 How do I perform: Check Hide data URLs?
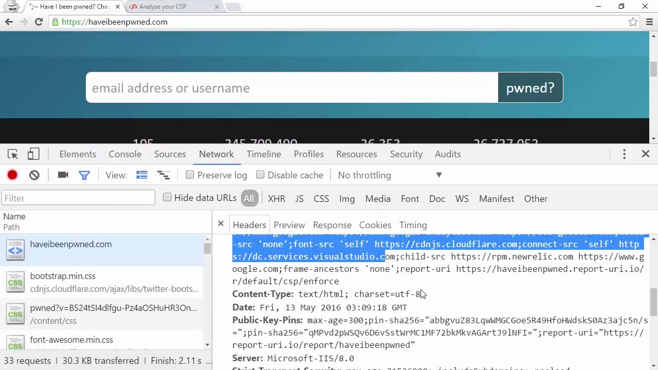click(167, 197)
